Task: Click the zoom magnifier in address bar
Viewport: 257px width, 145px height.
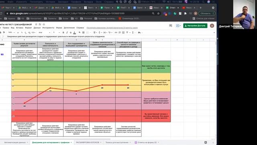Action: click(x=153, y=13)
